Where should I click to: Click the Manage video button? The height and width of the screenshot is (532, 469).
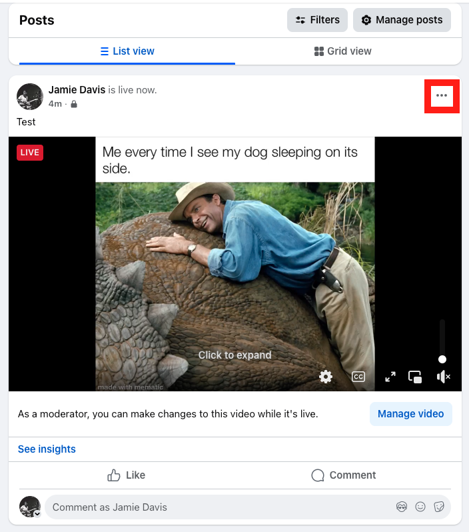click(410, 414)
